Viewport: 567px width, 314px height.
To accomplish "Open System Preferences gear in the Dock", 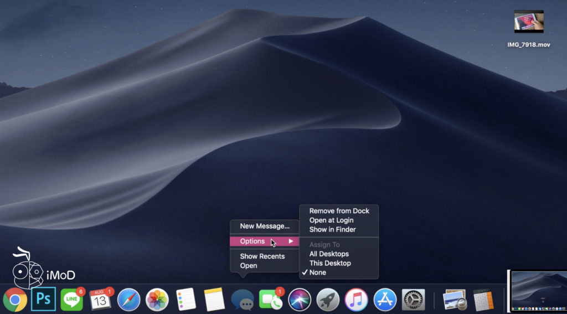I will 413,300.
